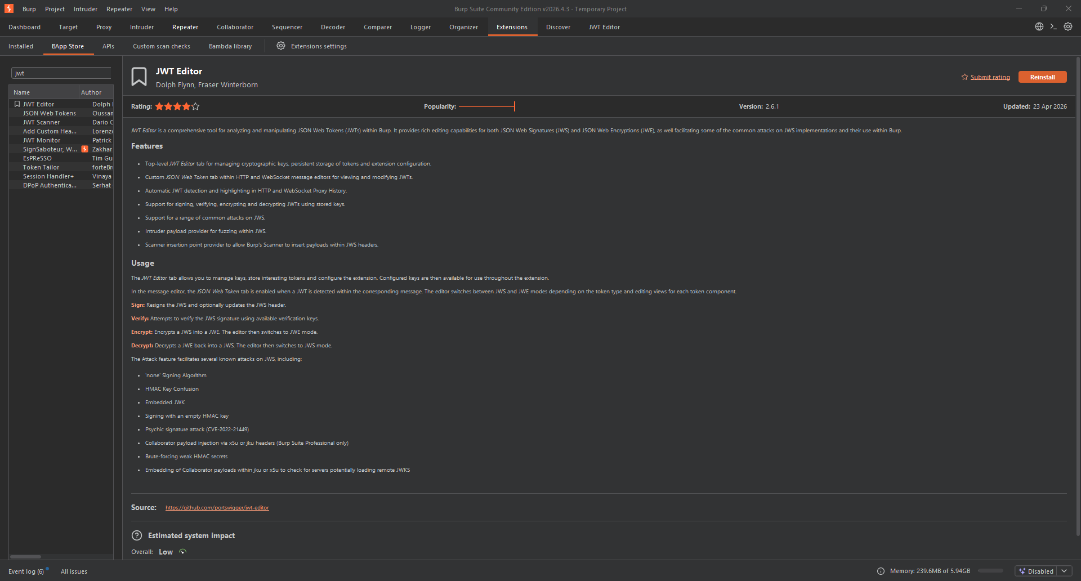The width and height of the screenshot is (1081, 581).
Task: Open the Intruder menu
Action: click(x=86, y=9)
